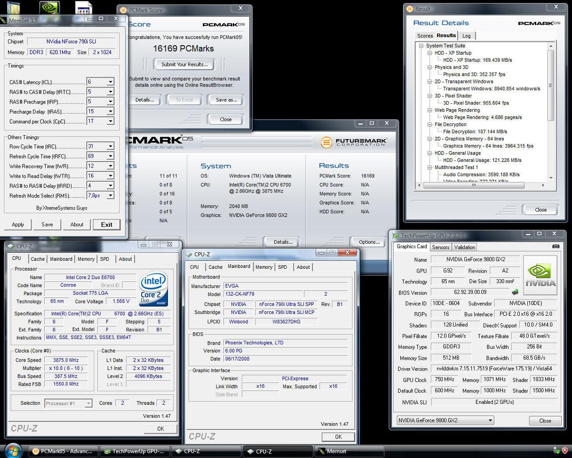Image resolution: width=572 pixels, height=458 pixels.
Task: Click the GPU Name field in GPU-Z
Action: pyautogui.click(x=476, y=260)
